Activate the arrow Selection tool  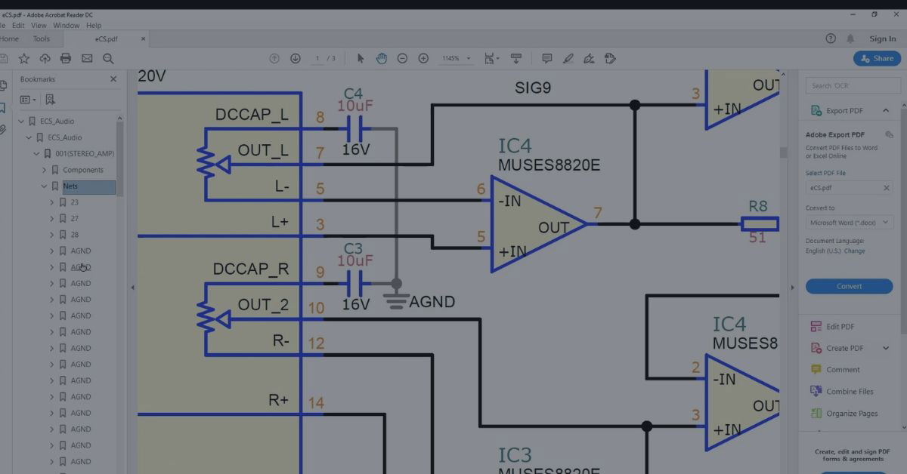pyautogui.click(x=361, y=59)
